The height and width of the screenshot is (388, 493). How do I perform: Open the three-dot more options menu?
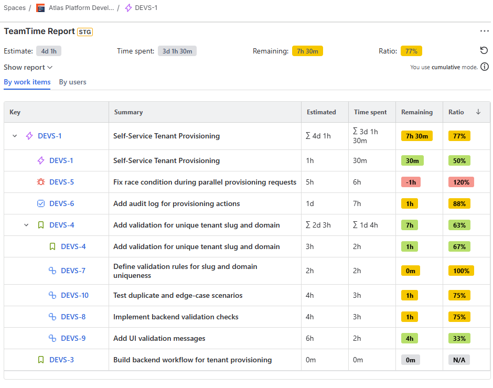click(x=484, y=31)
